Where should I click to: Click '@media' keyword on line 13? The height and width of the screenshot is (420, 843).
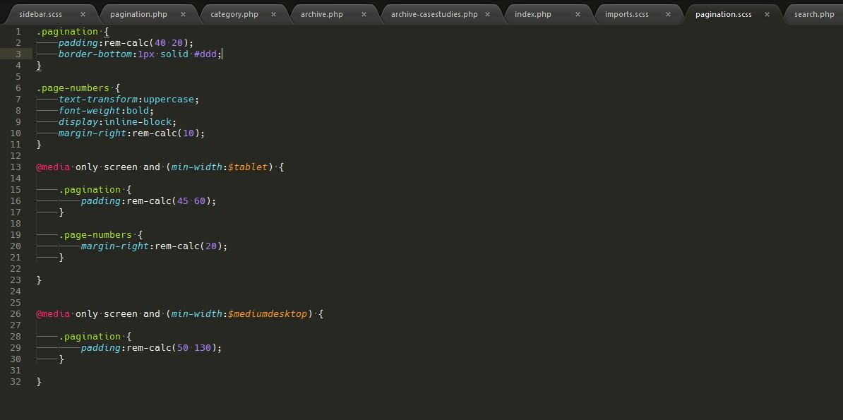[53, 167]
